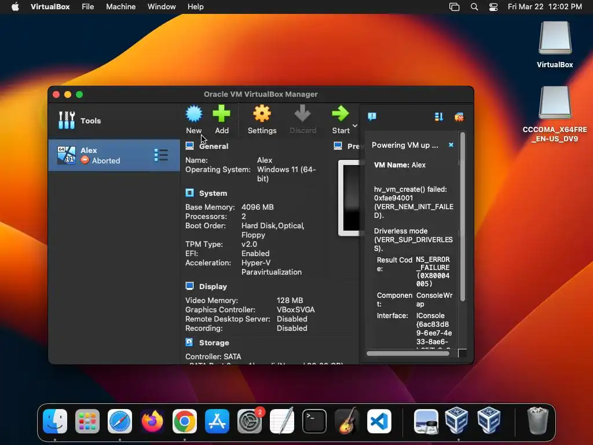Click the notification sort order icon
This screenshot has height=445, width=593.
[x=439, y=116]
